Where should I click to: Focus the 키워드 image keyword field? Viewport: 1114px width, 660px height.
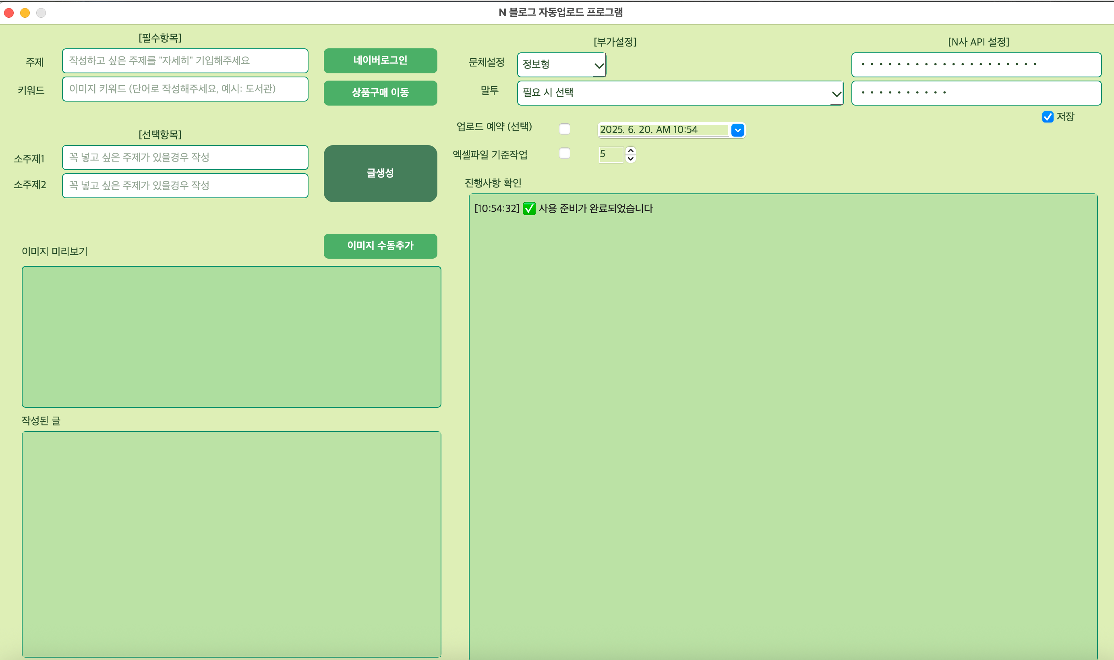click(185, 89)
